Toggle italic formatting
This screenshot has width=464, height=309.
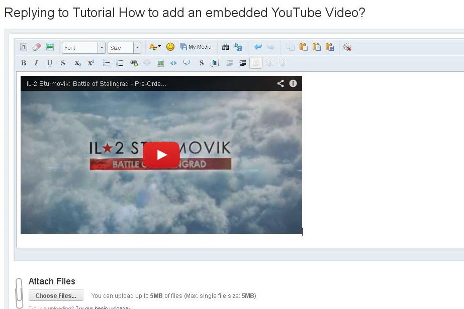(x=36, y=63)
